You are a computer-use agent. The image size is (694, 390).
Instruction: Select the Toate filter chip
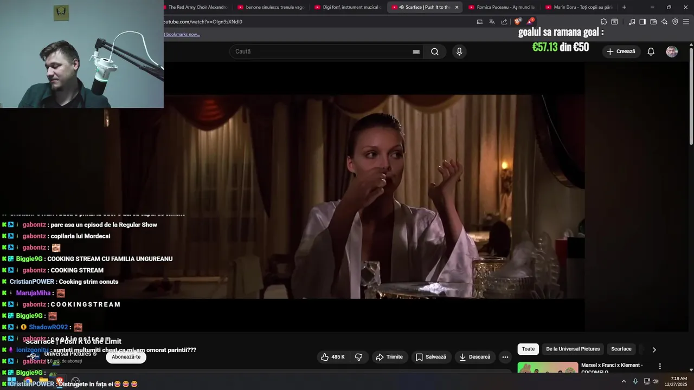click(528, 349)
